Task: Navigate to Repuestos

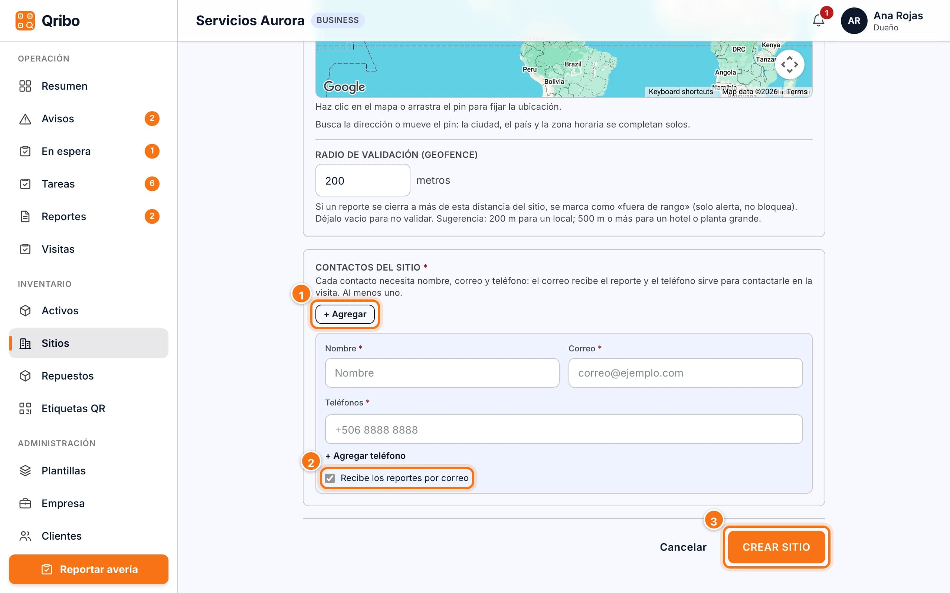Action: click(x=88, y=376)
